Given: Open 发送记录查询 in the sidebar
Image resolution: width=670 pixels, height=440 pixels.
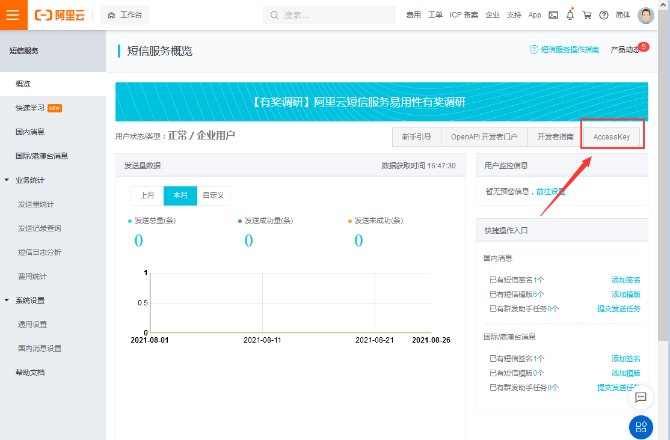Looking at the screenshot, I should point(40,228).
